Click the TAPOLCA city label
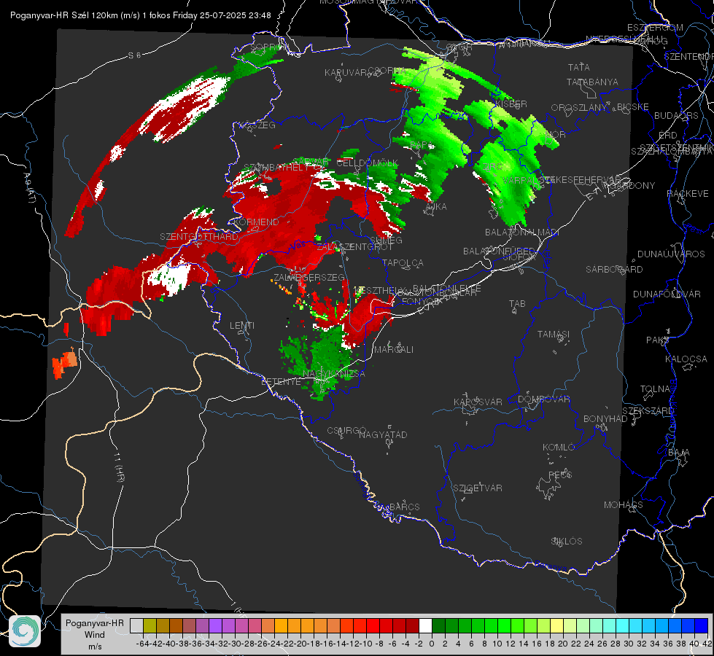This screenshot has height=656, width=714. (403, 263)
